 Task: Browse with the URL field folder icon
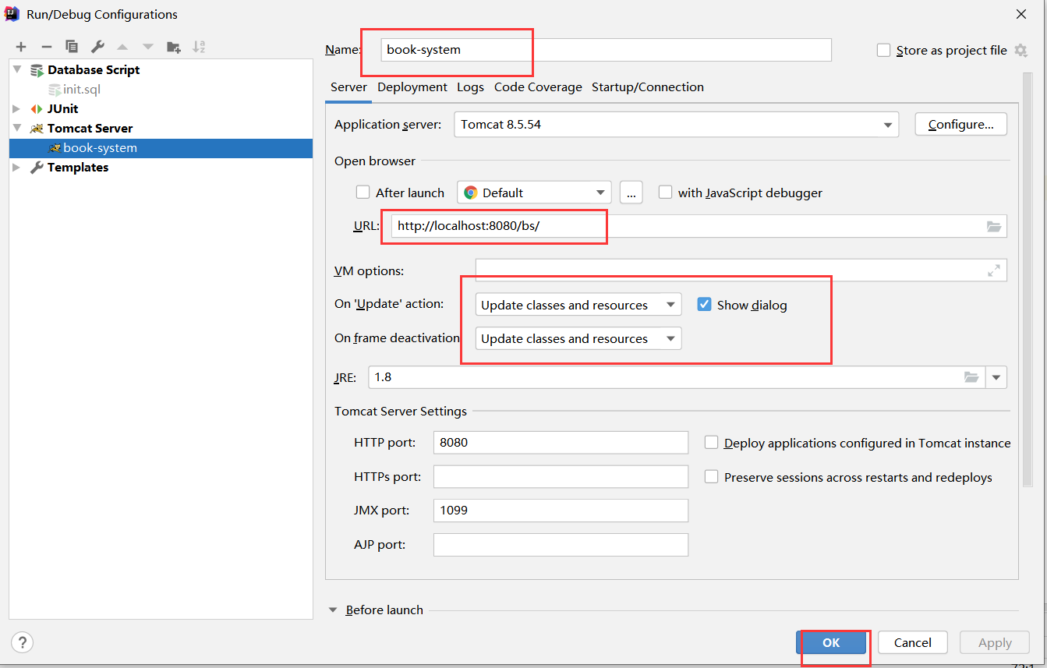(x=993, y=226)
